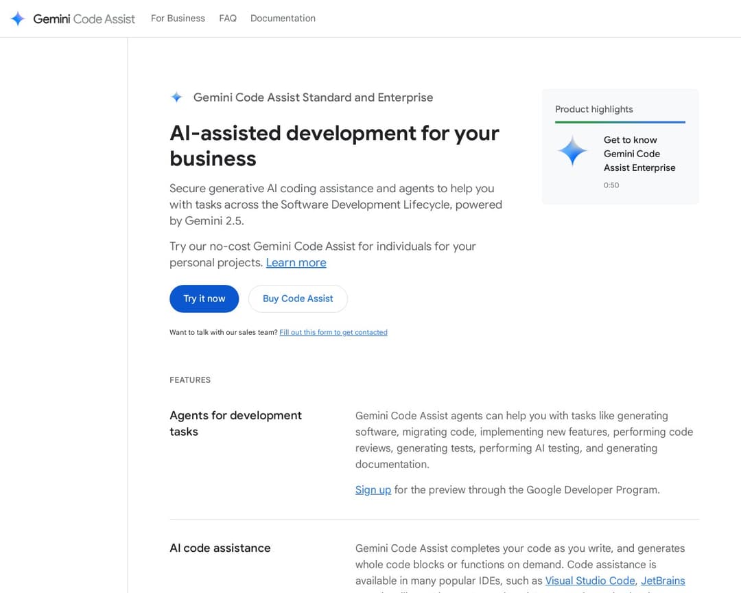Click the Buy Code Assist button
Screen dimensions: 741x593
tap(298, 299)
